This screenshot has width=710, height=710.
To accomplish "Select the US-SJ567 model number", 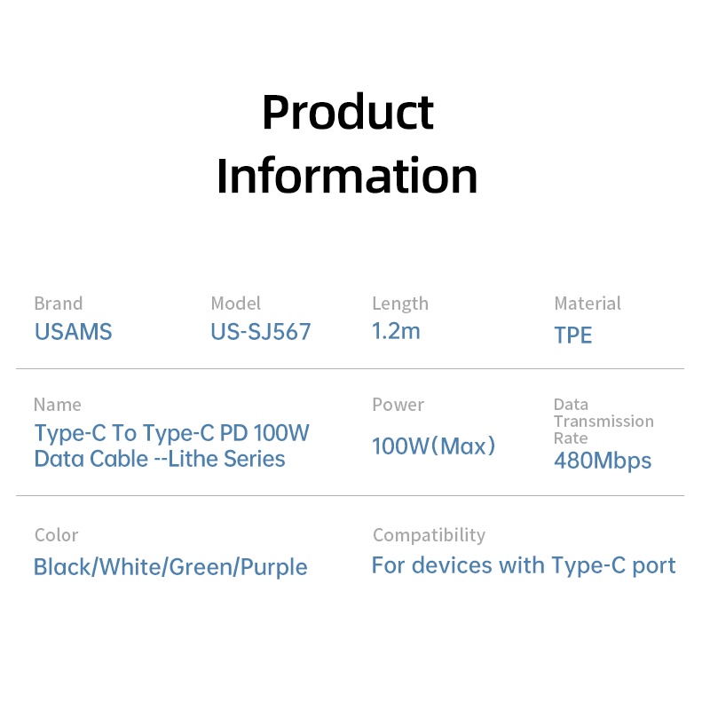I will (261, 332).
